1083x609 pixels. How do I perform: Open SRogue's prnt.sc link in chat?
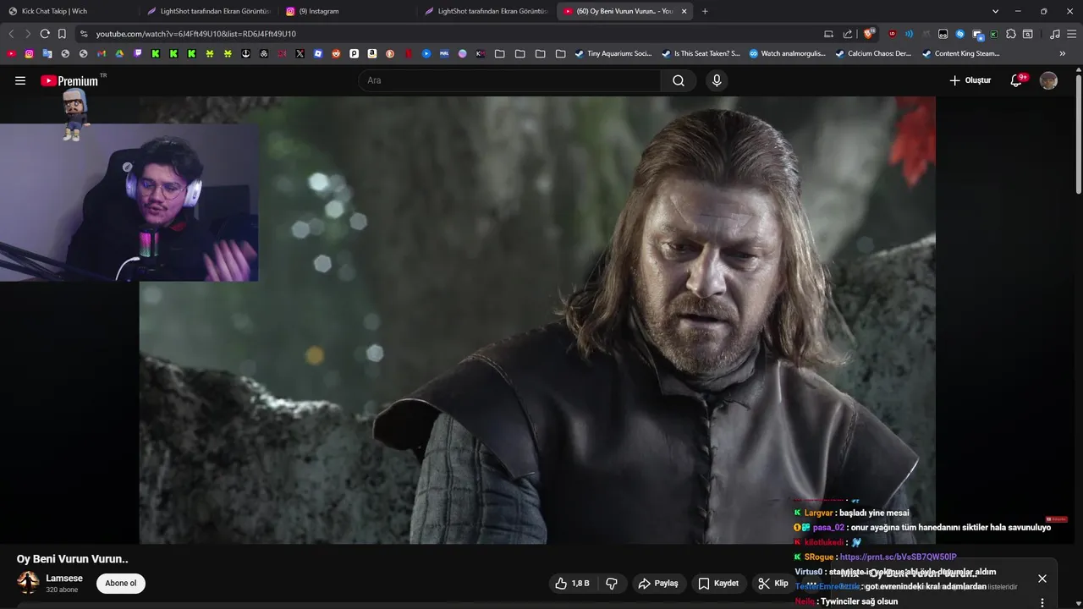(898, 557)
